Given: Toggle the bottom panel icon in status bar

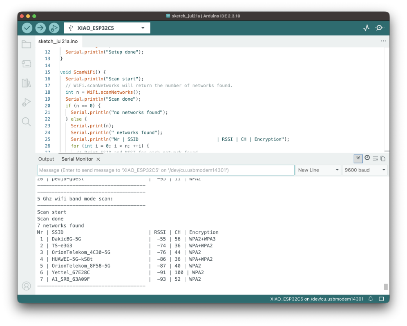Looking at the screenshot, I should [381, 299].
